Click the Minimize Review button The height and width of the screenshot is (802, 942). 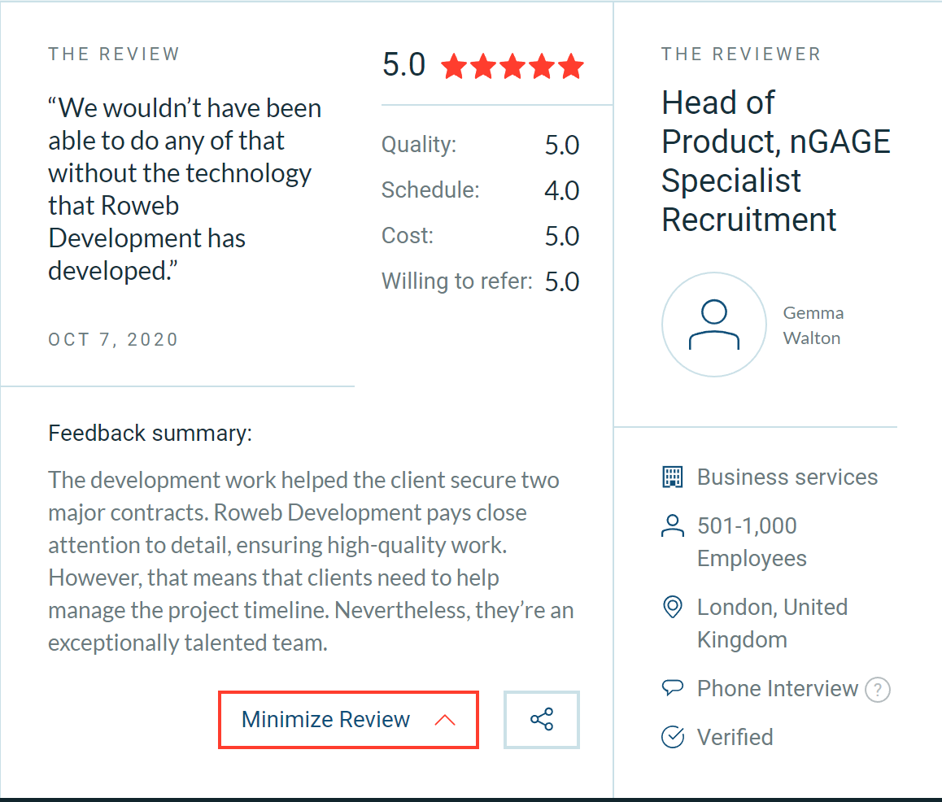click(348, 719)
